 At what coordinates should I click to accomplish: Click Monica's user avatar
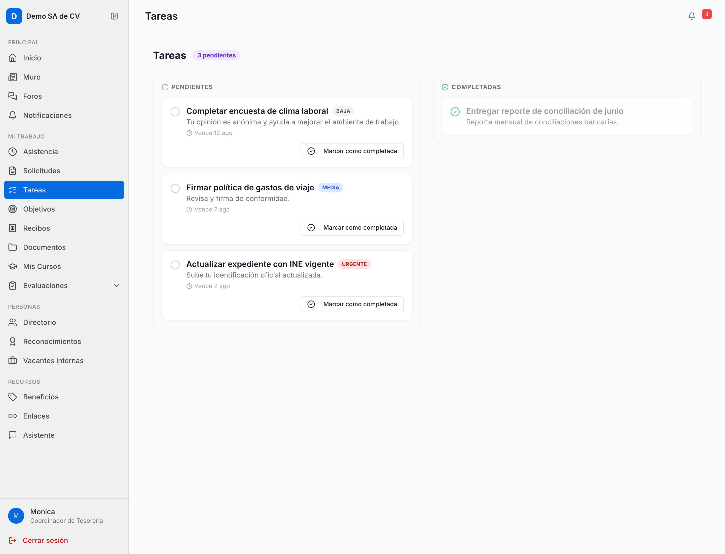[x=16, y=516]
